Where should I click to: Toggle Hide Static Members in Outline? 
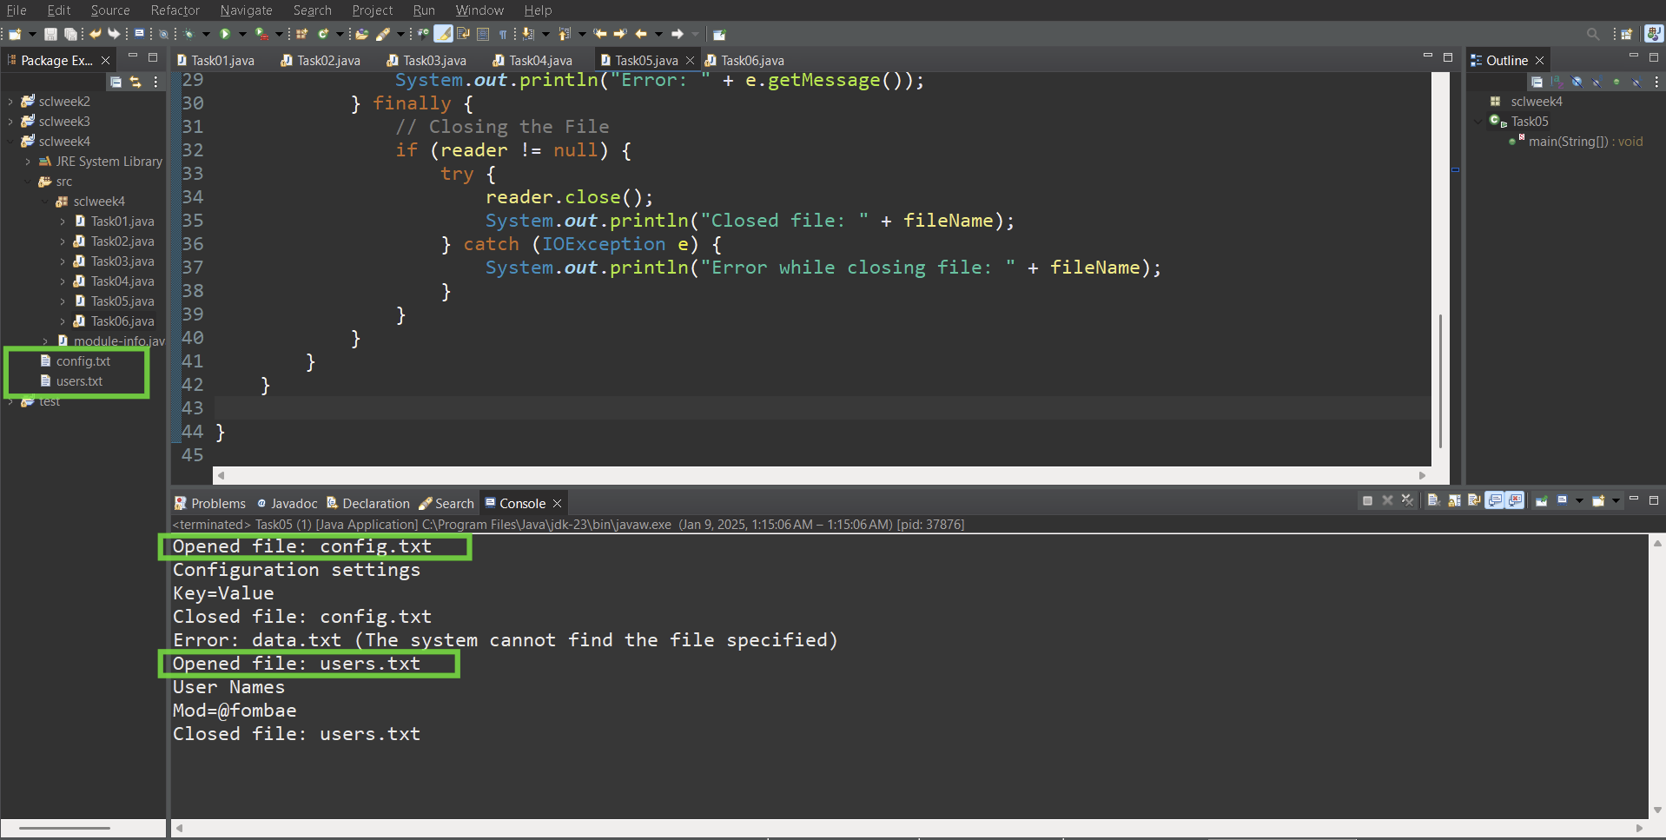coord(1597,82)
